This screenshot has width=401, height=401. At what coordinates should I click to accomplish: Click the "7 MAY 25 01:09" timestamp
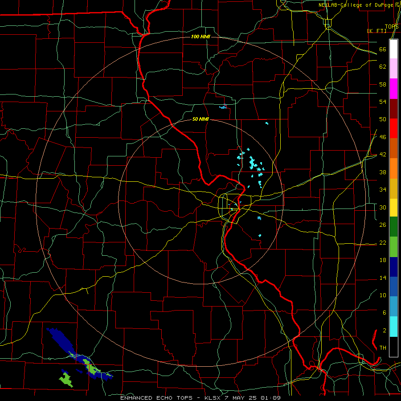point(253,398)
